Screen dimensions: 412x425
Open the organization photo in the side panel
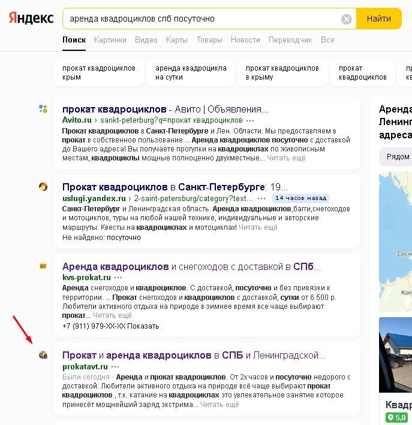(x=395, y=355)
